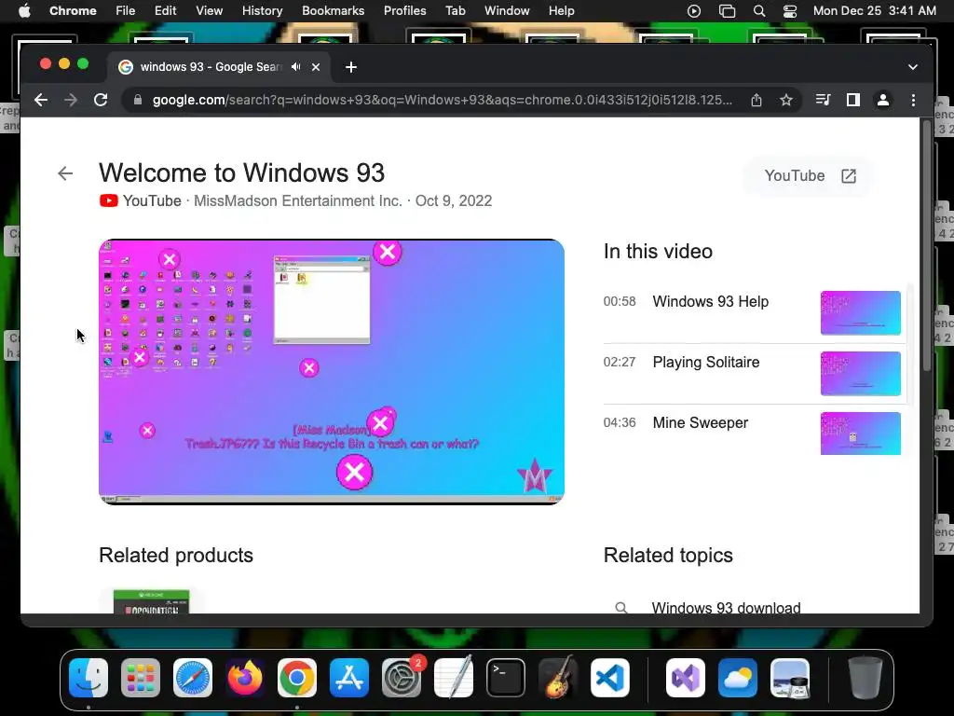Screen dimensions: 954x716
Task: Open the Edit menu
Action: point(165,11)
